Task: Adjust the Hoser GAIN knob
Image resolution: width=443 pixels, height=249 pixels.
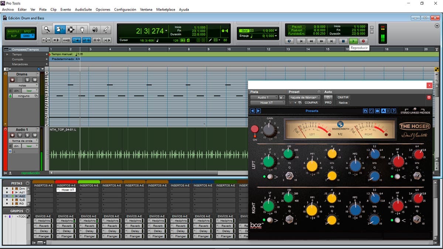Action: pyautogui.click(x=269, y=129)
